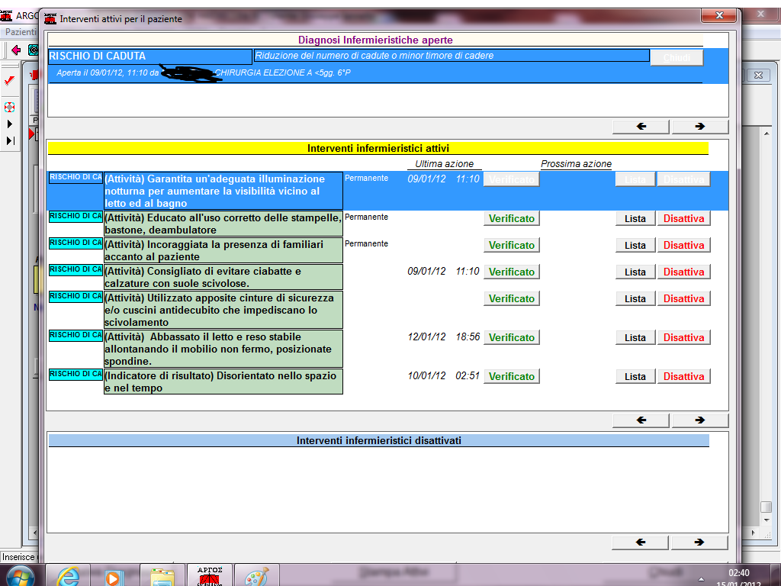Select indicator 'Disorientato nello spazio e nel tempo'

[x=223, y=382]
